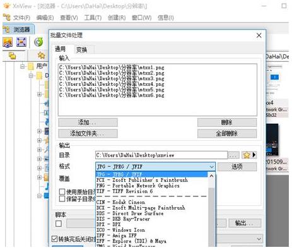Image resolution: width=292 pixels, height=250 pixels.
Task: Click the folders tree panel icon
Action: pyautogui.click(x=13, y=56)
